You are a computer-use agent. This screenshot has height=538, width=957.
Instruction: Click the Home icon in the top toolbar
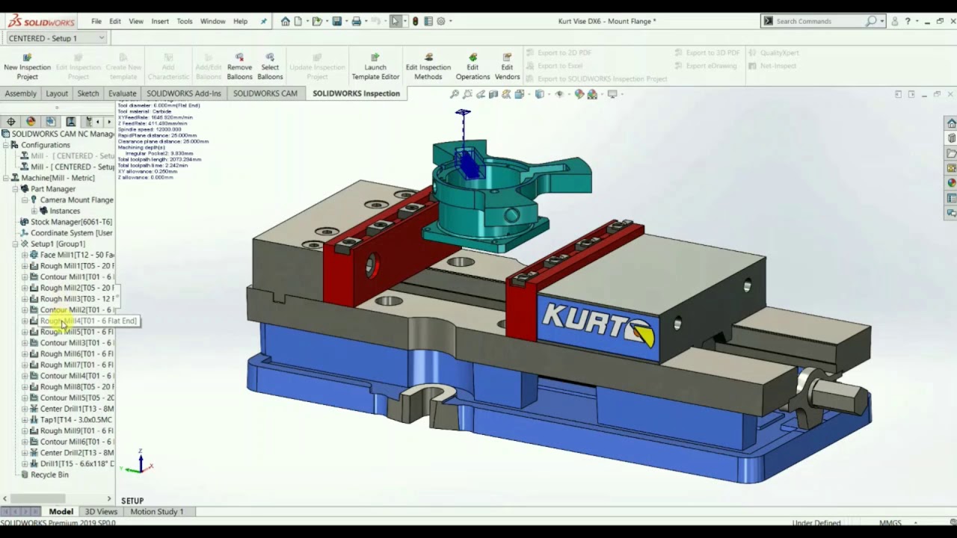[286, 21]
